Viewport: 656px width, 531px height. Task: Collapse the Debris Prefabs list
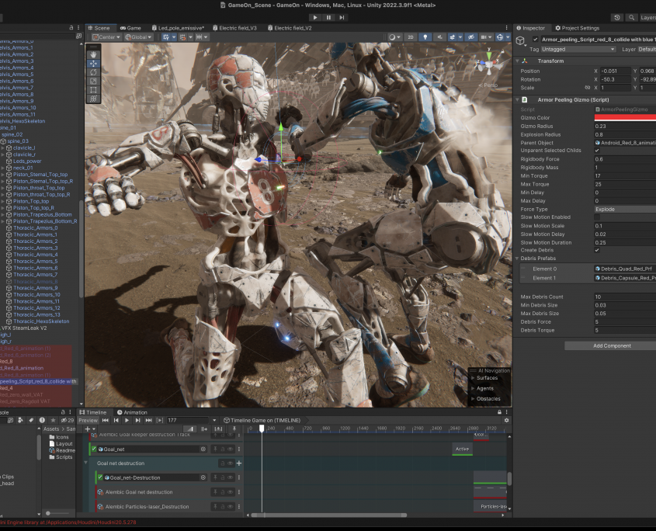click(518, 259)
